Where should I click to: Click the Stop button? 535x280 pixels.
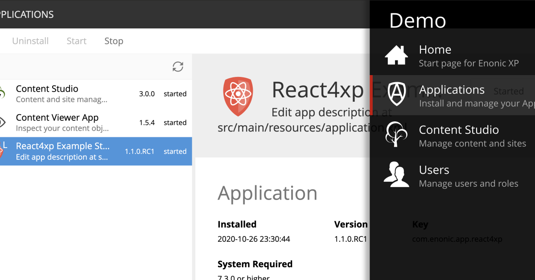113,40
